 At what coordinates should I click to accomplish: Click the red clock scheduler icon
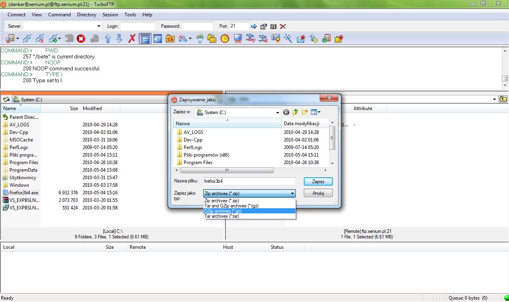(x=225, y=39)
